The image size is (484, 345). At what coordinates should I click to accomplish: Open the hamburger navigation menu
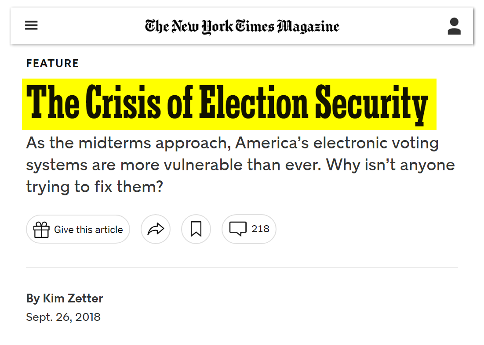(x=31, y=26)
